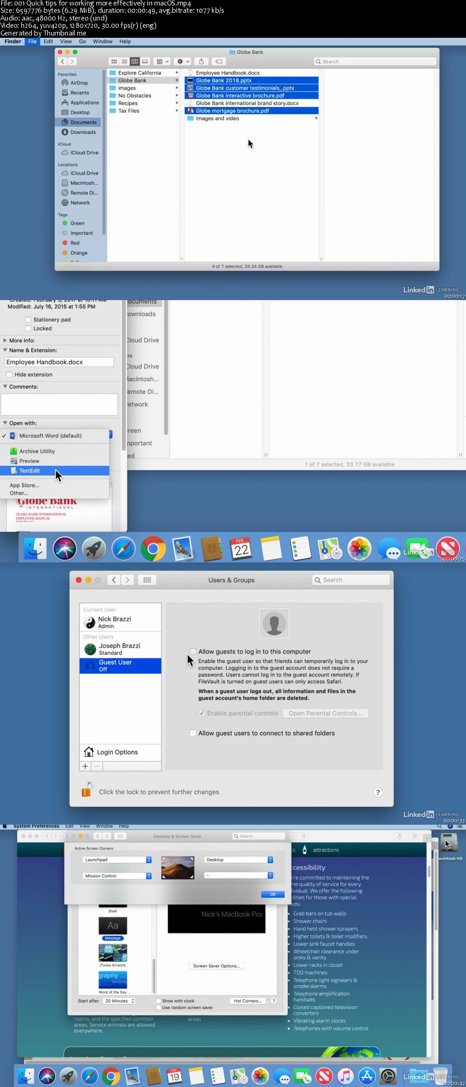The width and height of the screenshot is (466, 1087).
Task: Open the Action gear dropdown in Finder
Action: point(183,61)
